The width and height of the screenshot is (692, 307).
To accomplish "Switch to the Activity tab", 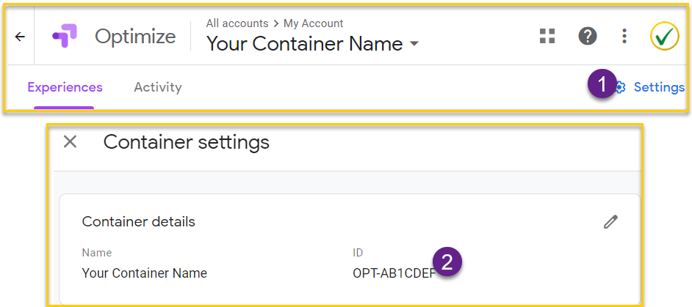I will click(157, 87).
